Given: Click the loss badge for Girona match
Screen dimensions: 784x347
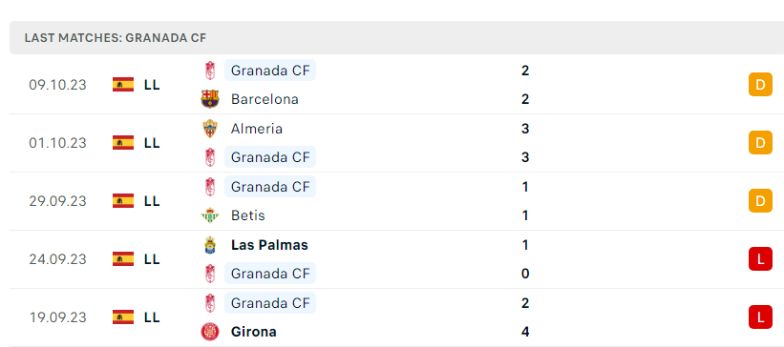Looking at the screenshot, I should coord(760,317).
